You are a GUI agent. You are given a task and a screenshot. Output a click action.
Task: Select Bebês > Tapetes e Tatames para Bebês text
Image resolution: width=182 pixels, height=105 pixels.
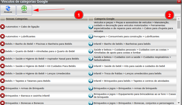[28, 81]
